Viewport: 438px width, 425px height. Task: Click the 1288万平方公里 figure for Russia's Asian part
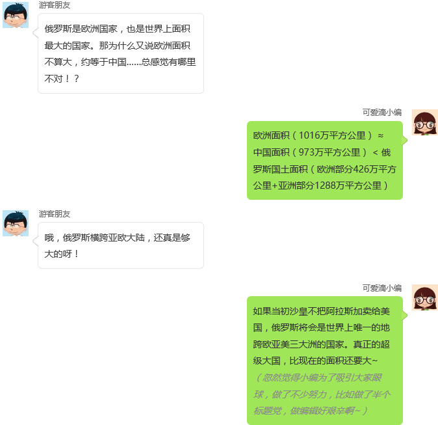348,185
